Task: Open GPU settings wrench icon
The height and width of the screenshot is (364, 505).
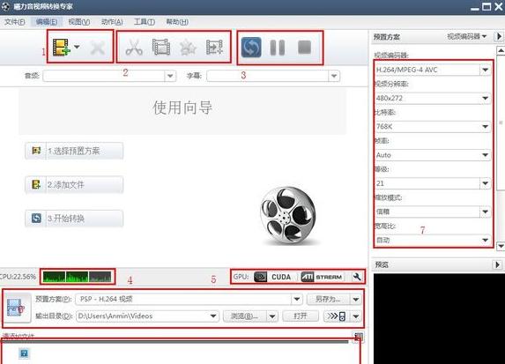Action: (357, 277)
